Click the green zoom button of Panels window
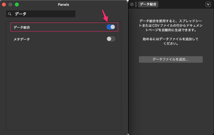Viewport: 214px width, 135px height. pos(17,5)
